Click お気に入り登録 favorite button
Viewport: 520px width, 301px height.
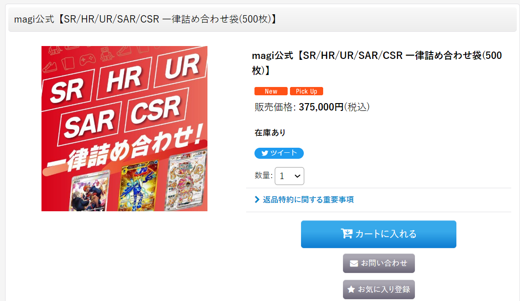coord(379,289)
